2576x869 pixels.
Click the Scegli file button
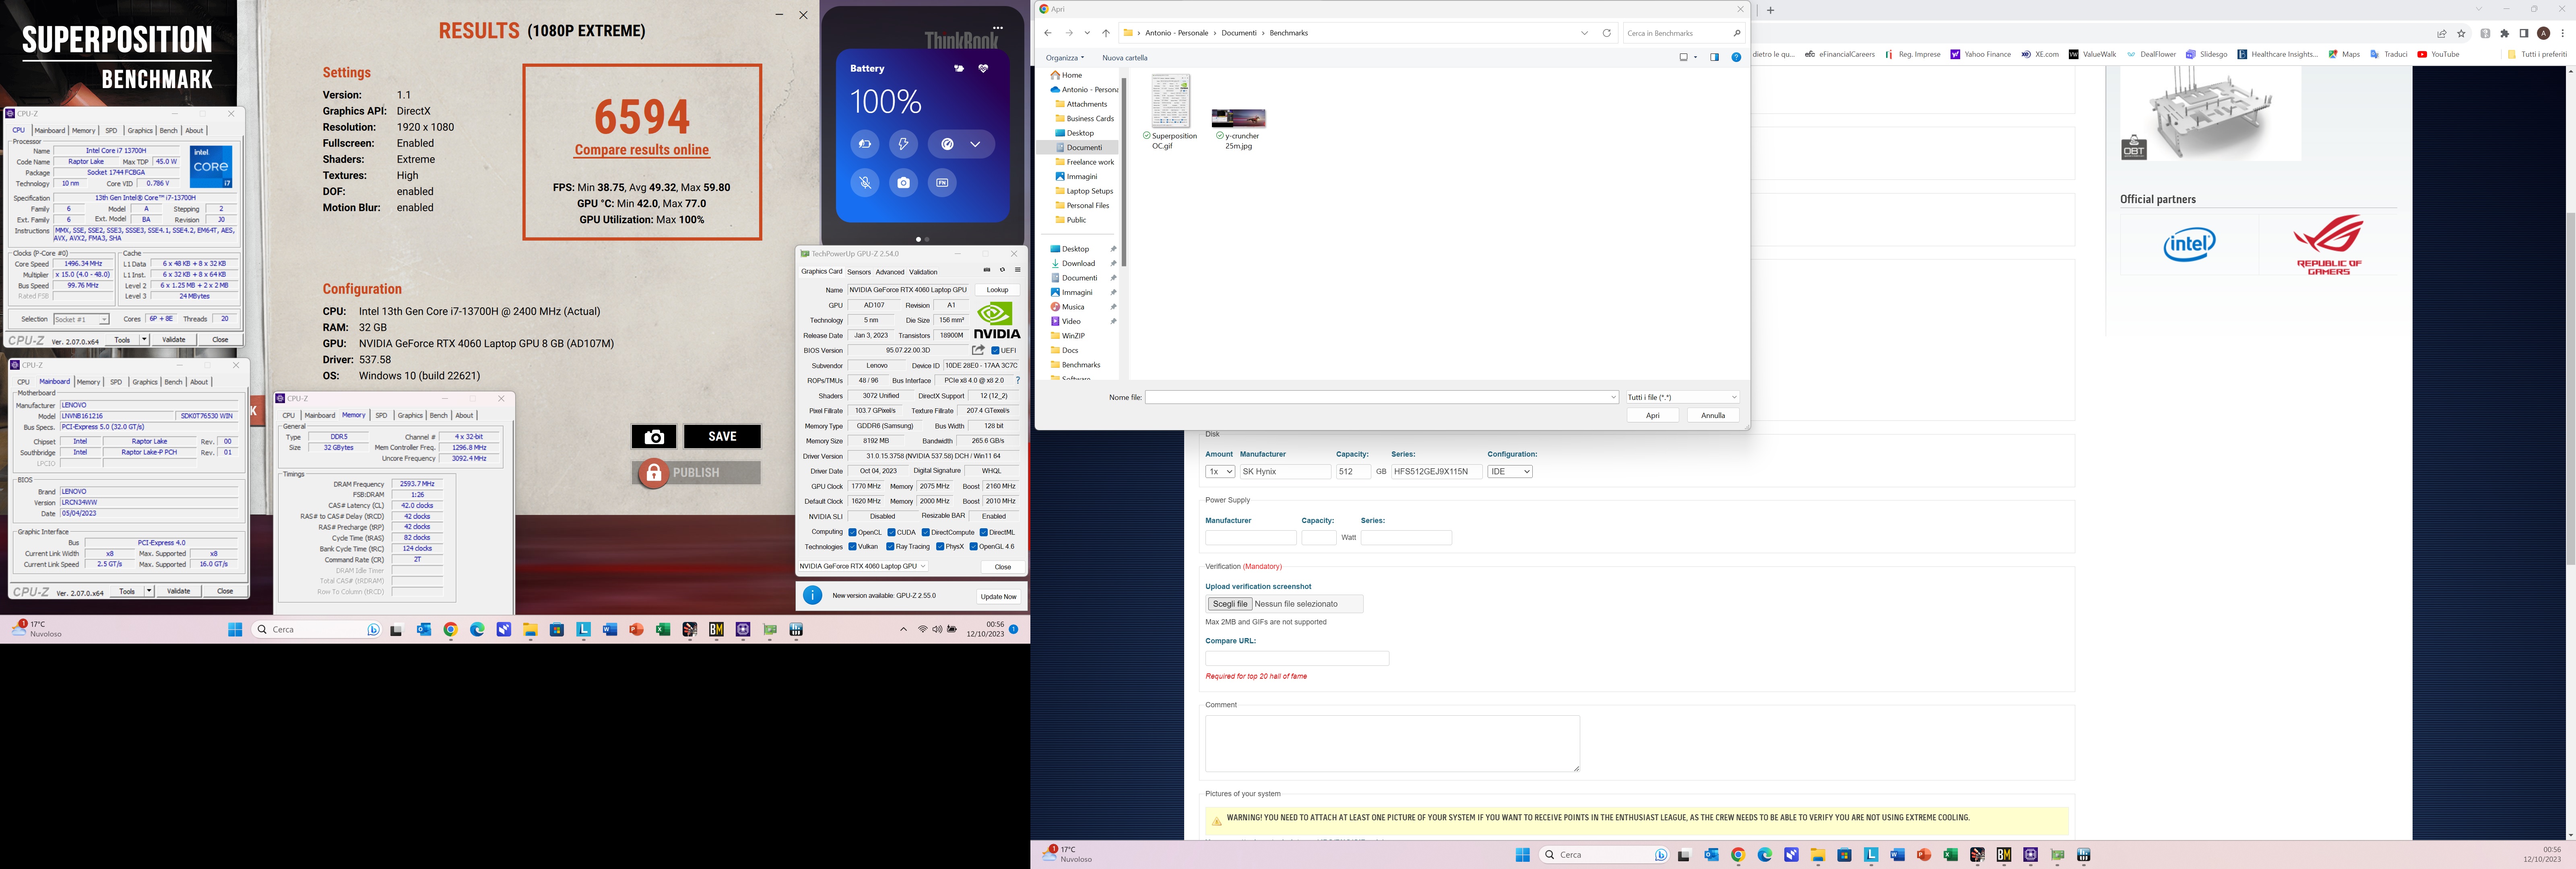point(1230,604)
